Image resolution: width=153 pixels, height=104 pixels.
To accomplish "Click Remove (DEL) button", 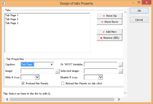I will pos(109,38).
